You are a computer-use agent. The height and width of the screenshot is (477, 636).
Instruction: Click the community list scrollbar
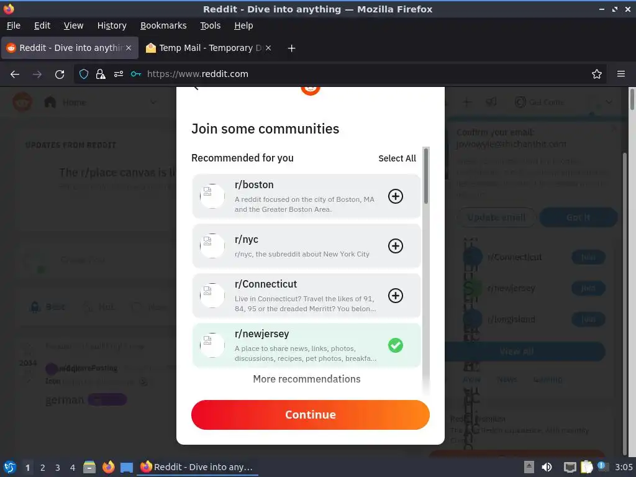click(426, 176)
